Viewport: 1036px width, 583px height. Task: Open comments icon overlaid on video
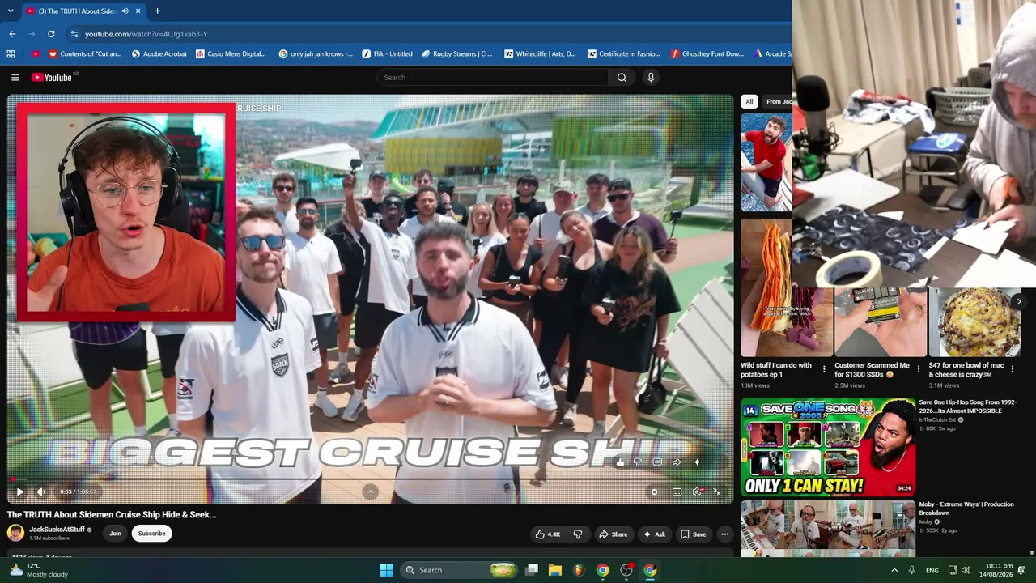click(x=657, y=462)
